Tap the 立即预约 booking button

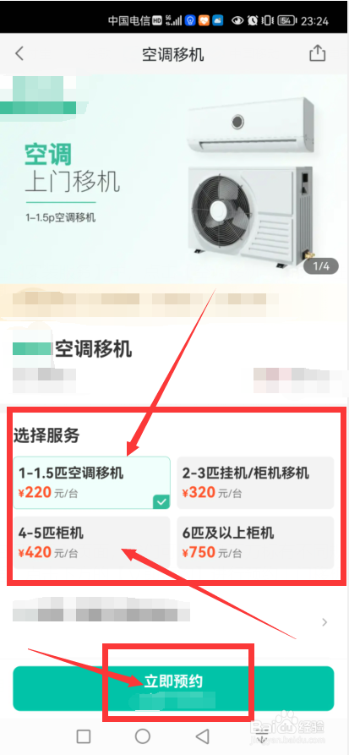click(173, 688)
